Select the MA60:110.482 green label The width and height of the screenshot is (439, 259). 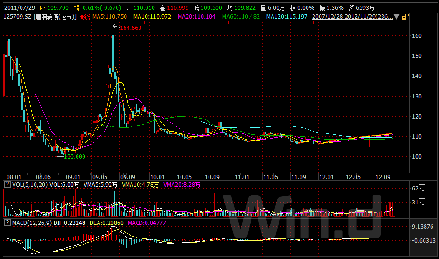[x=241, y=17]
